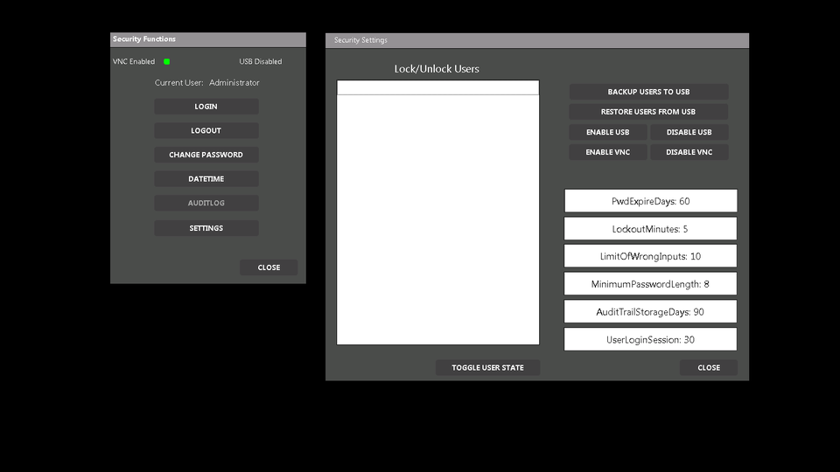Open the CHANGE PASSWORD dialog

coord(206,155)
